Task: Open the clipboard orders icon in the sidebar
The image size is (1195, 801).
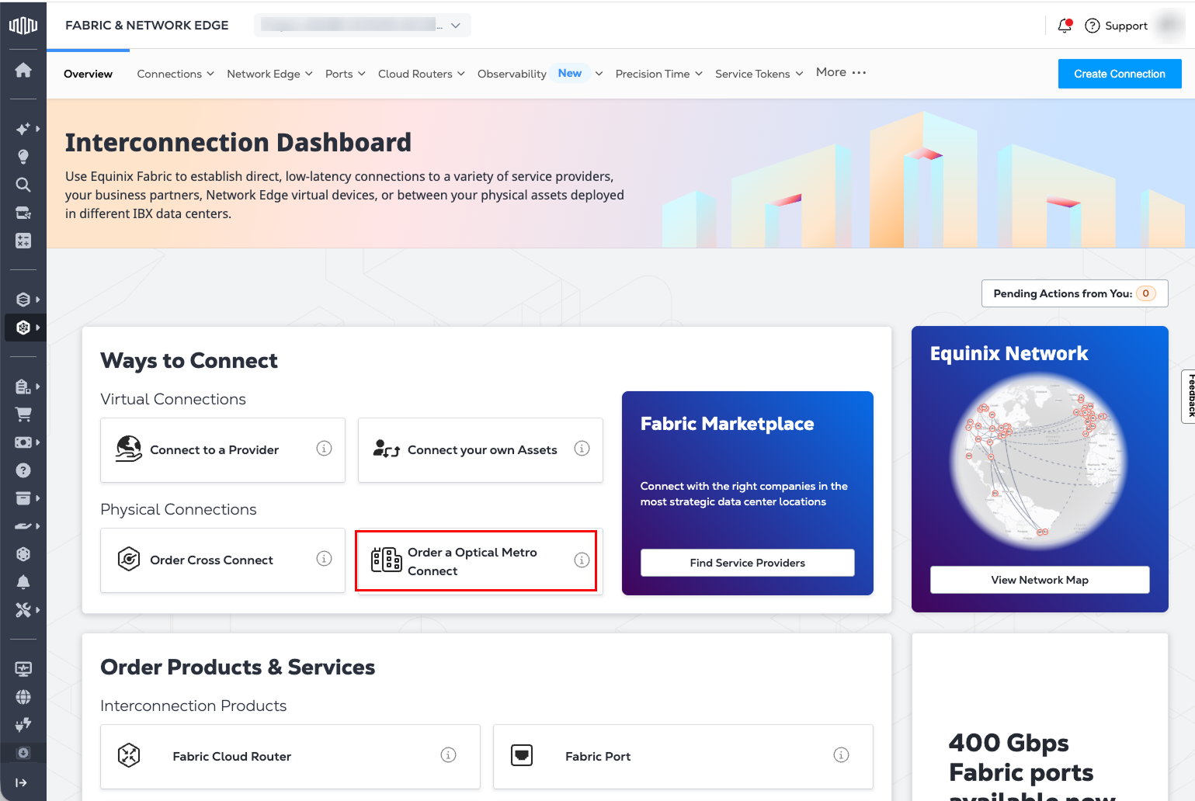Action: tap(23, 387)
